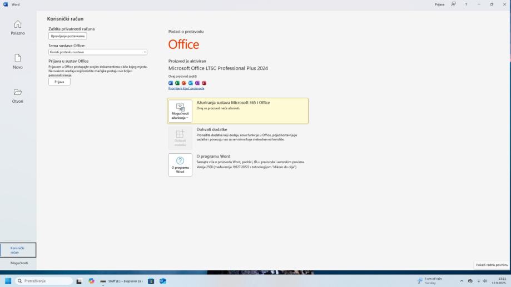Viewport: 511px width, 287px height.
Task: Click the Novo new document icon
Action: point(18,61)
